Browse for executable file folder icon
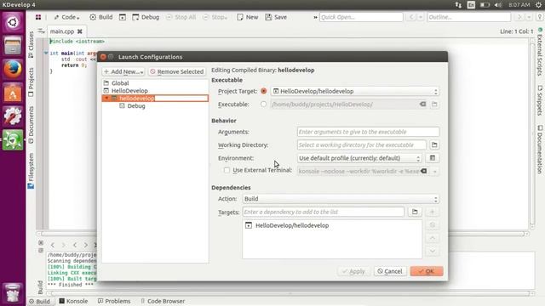The image size is (545, 306). [434, 104]
